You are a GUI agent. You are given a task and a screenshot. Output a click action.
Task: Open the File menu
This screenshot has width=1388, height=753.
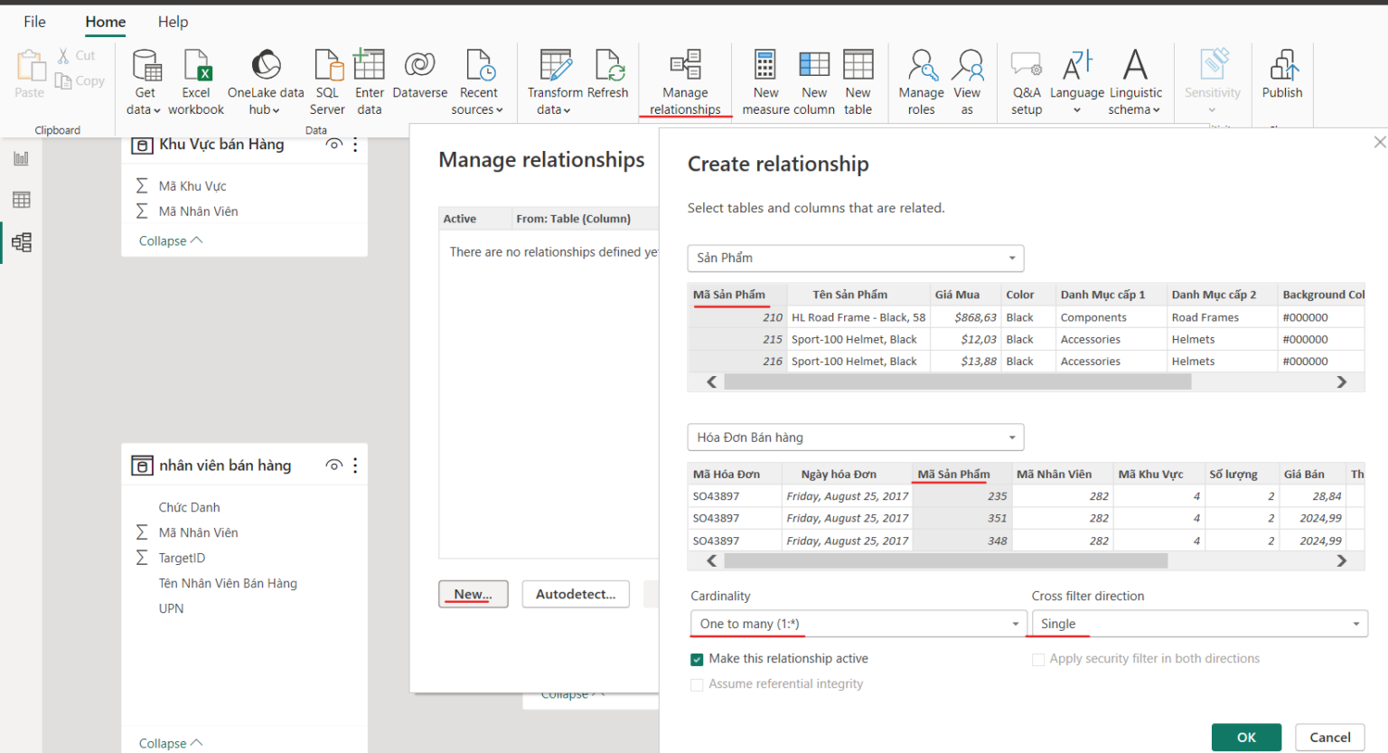click(x=34, y=22)
